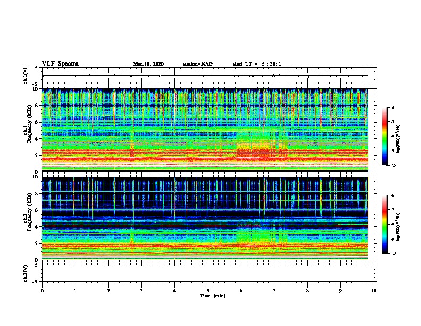Viewport: 421px width, 326px height.
Task: Click the time axis tick label "7"
Action: 274,291
